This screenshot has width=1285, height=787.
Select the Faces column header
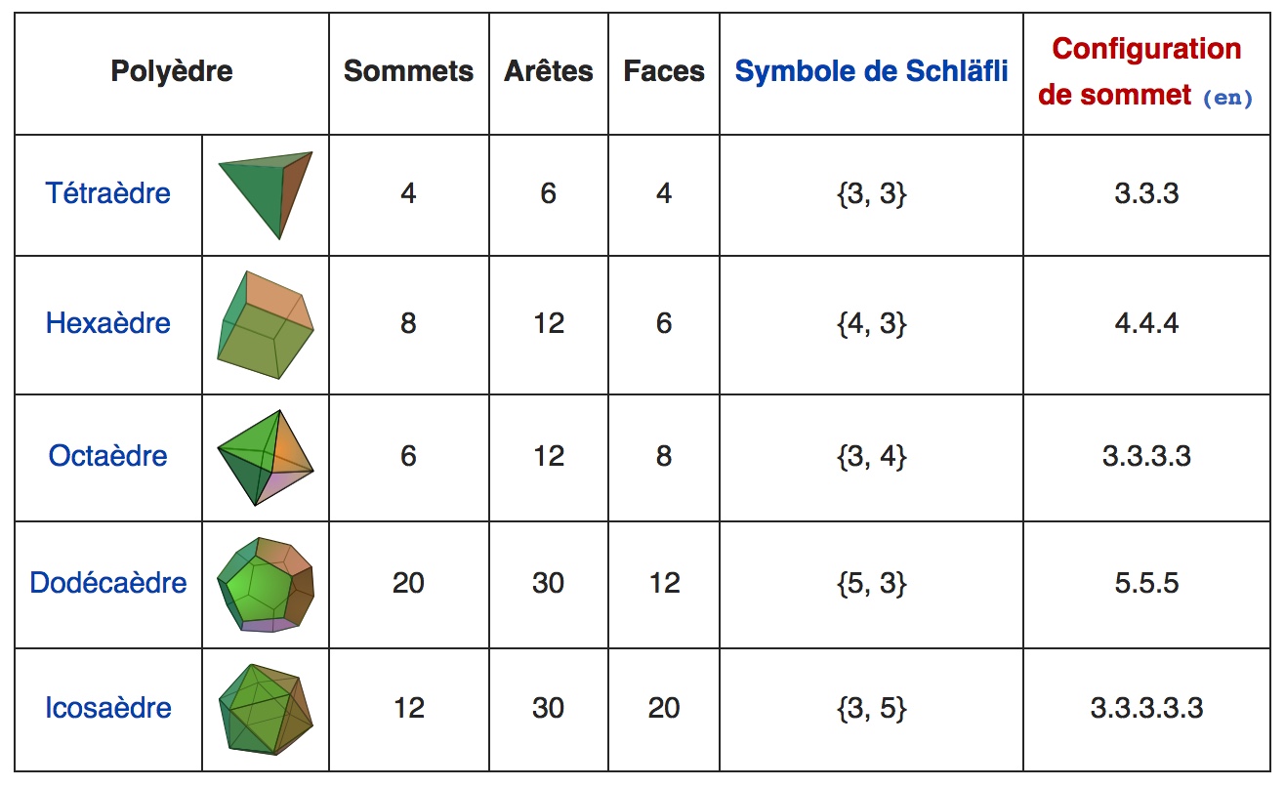click(664, 71)
